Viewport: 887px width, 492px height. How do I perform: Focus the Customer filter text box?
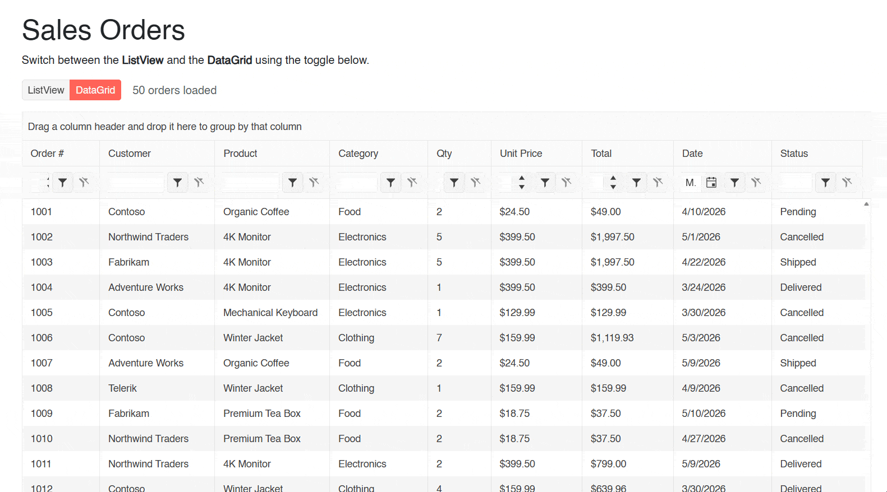point(135,182)
